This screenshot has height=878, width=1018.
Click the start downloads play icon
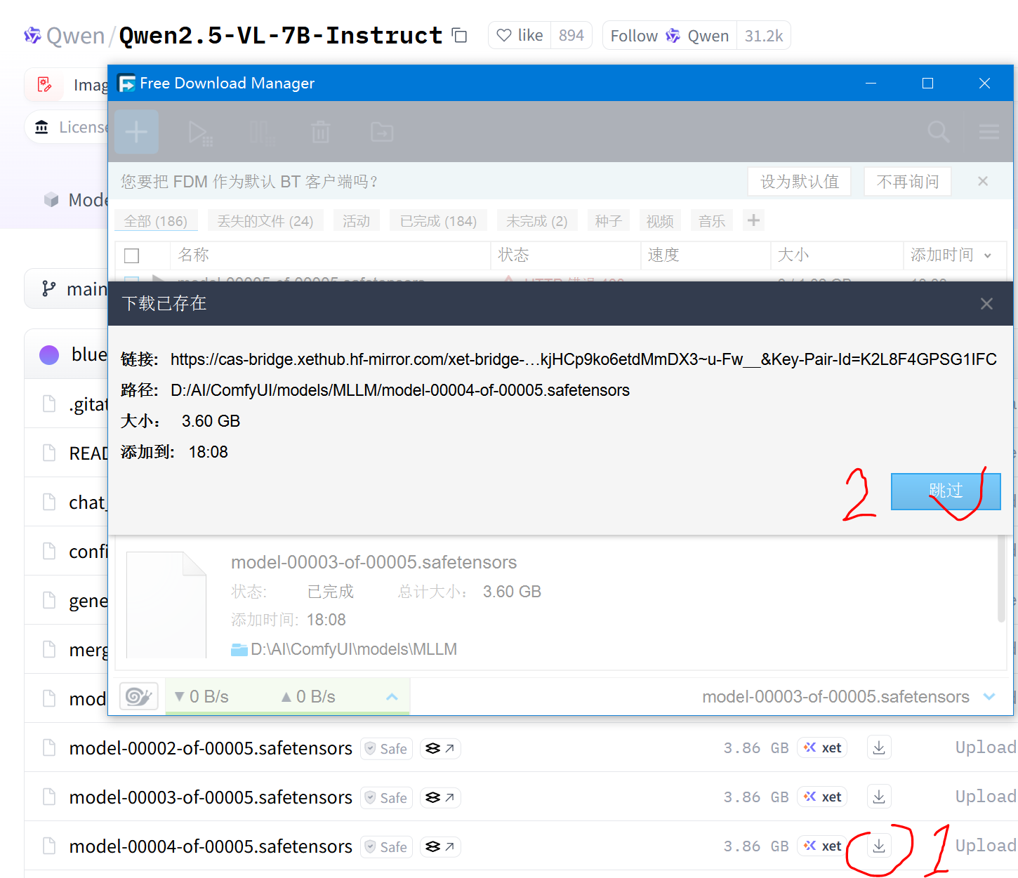(x=200, y=132)
